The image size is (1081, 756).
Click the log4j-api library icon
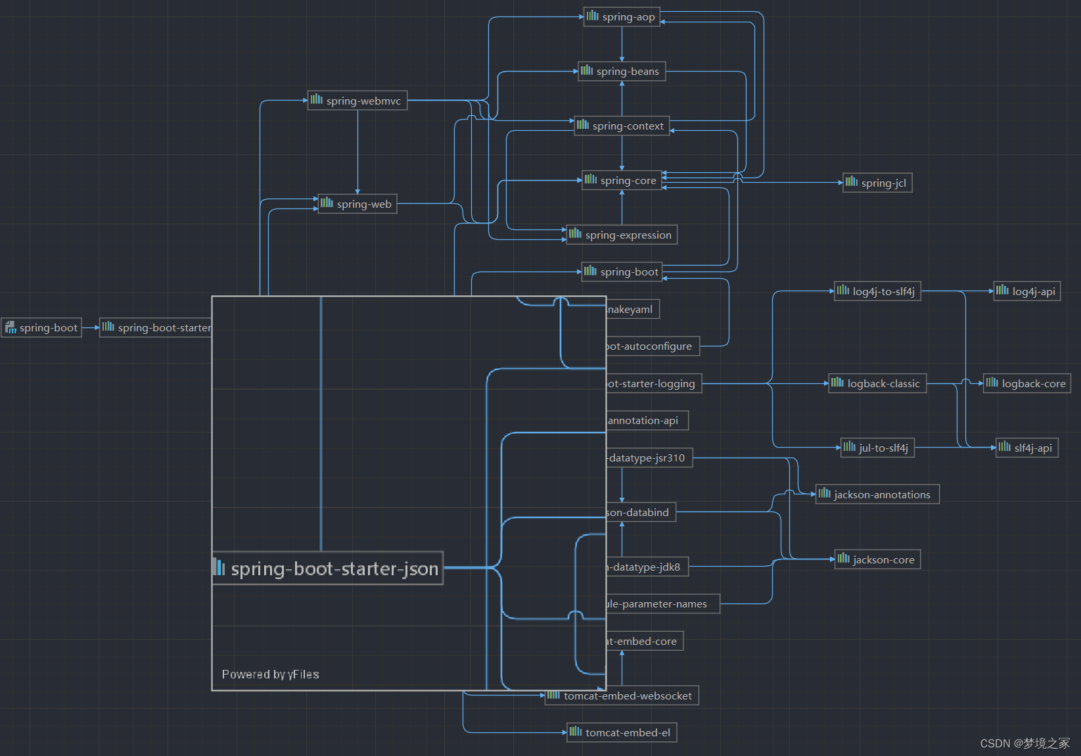pos(1002,289)
